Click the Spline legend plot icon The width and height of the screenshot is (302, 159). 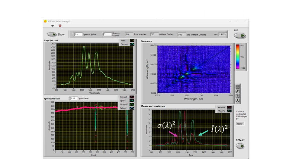tap(132, 101)
